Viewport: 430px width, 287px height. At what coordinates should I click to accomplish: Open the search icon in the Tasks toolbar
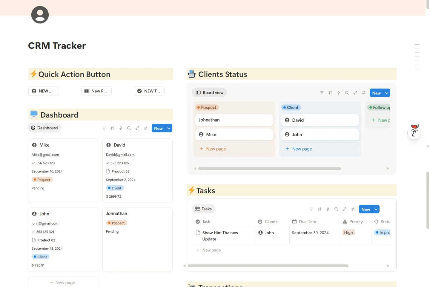tap(336, 209)
